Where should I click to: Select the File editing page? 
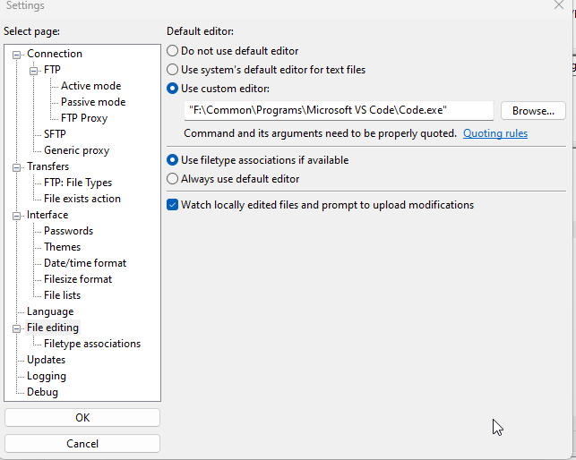pos(53,328)
